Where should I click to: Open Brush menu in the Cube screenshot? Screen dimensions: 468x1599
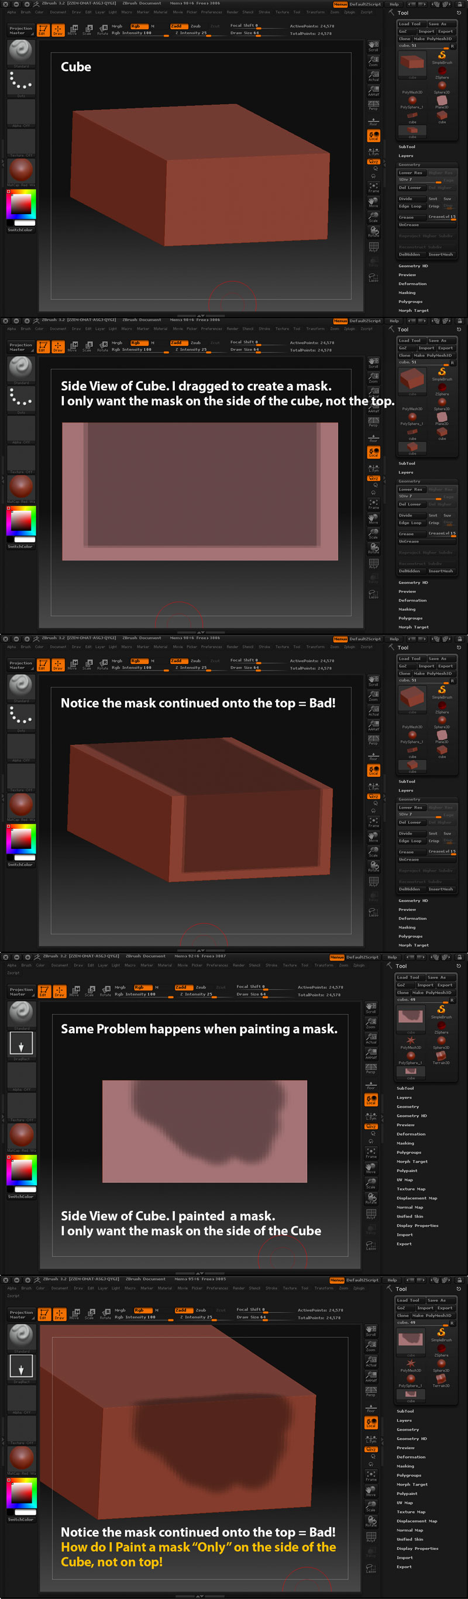(26, 12)
